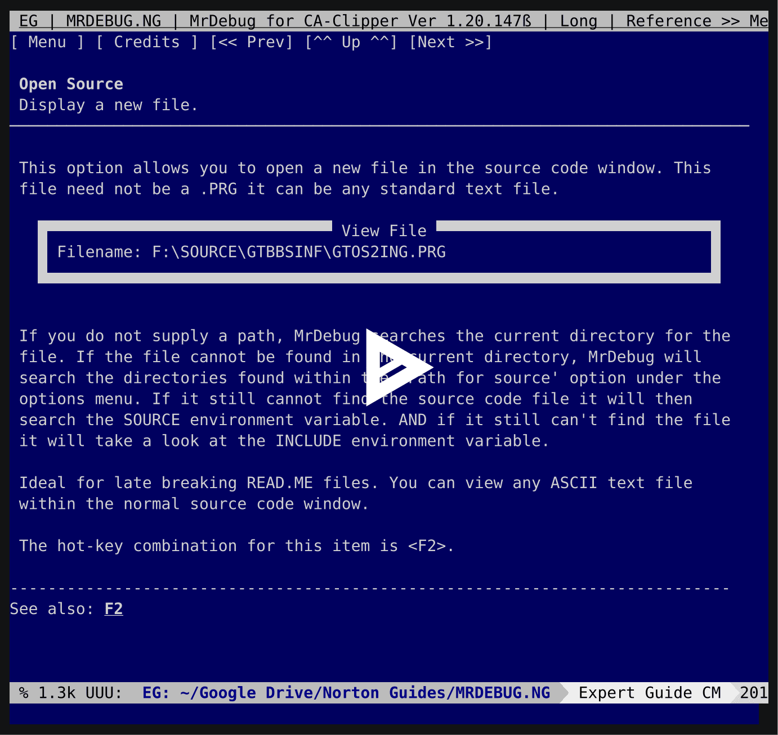The width and height of the screenshot is (778, 735).
Task: Select the 'Display a new file.' line
Action: point(109,105)
